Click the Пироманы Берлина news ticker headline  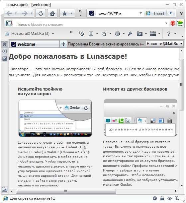(106, 44)
